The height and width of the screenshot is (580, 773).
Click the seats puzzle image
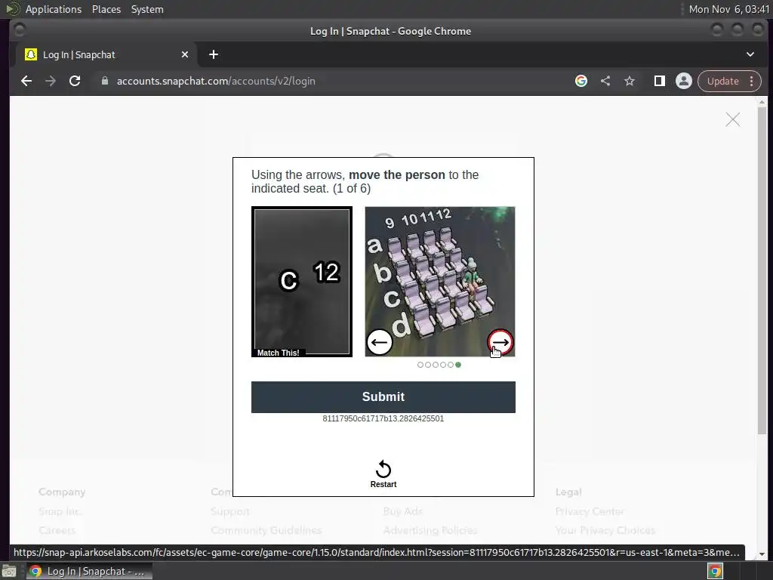click(x=440, y=282)
